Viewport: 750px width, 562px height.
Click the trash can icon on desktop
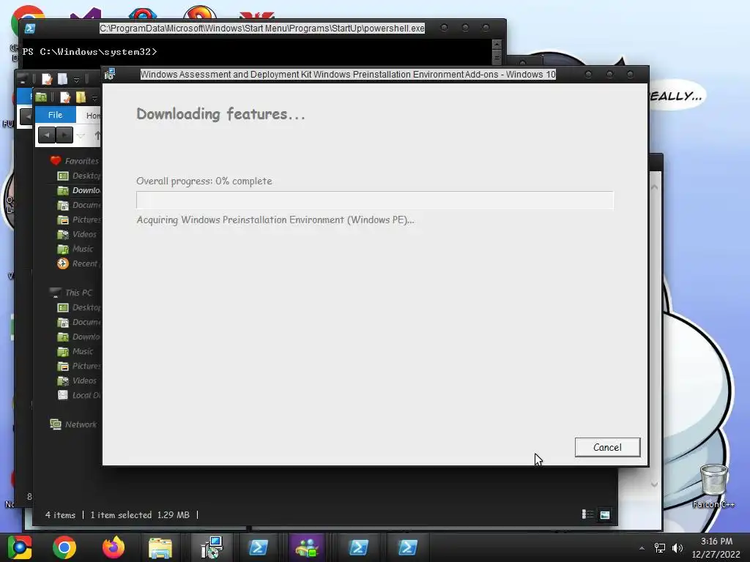click(x=713, y=480)
